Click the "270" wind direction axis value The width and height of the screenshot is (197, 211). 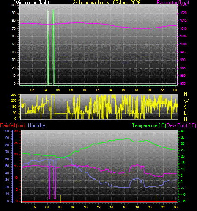(14, 101)
